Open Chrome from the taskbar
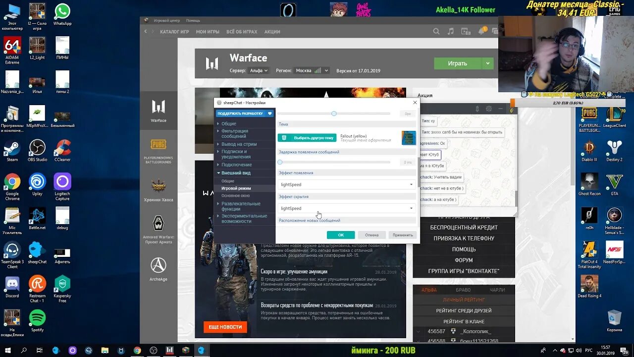 (x=137, y=350)
